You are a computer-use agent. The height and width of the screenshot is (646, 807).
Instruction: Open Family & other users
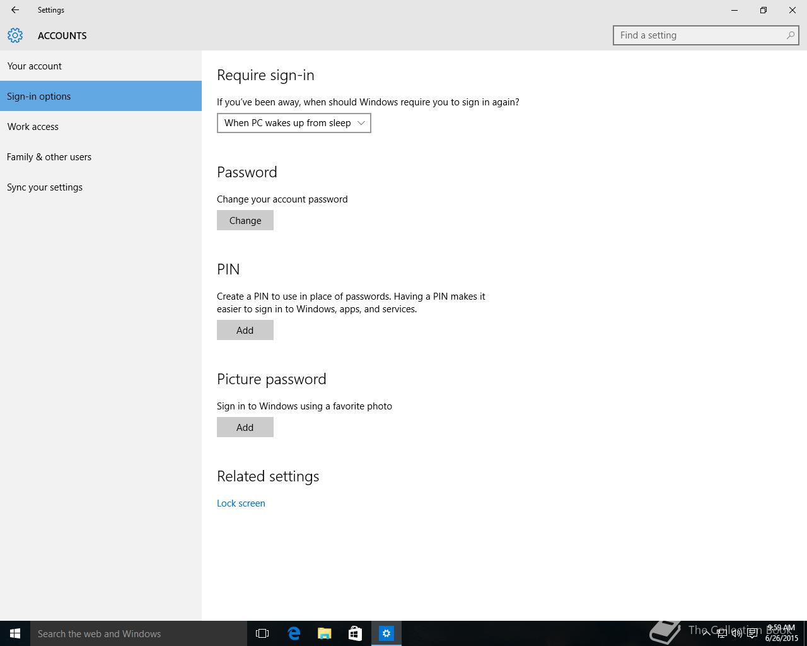click(101, 156)
